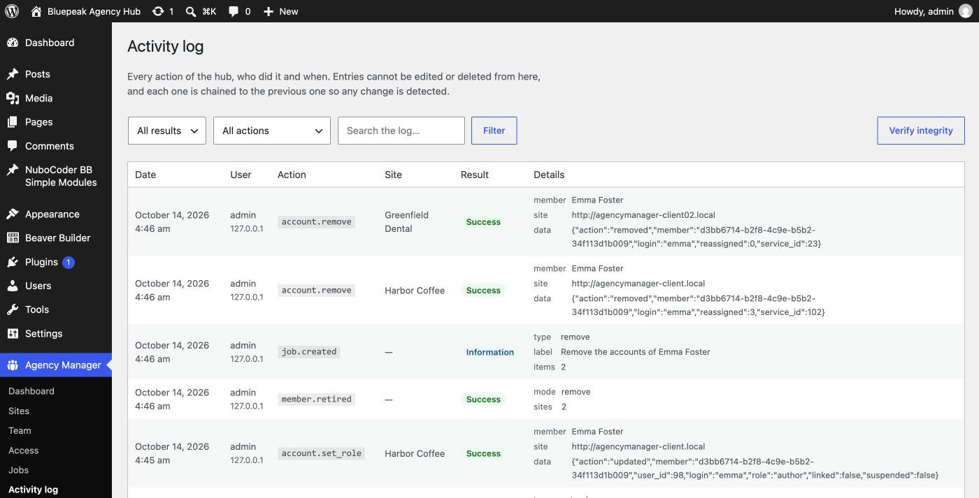Open Settings in the sidebar menu
The image size is (979, 498).
[x=56, y=334]
